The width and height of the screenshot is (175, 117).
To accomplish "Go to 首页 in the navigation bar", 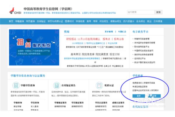I will tap(11, 21).
